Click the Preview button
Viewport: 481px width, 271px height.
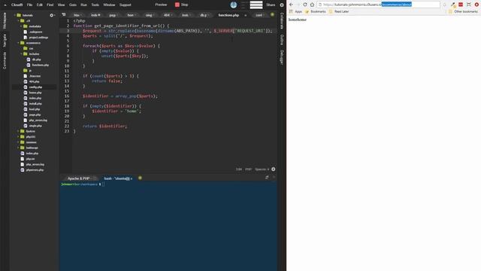[x=161, y=5]
